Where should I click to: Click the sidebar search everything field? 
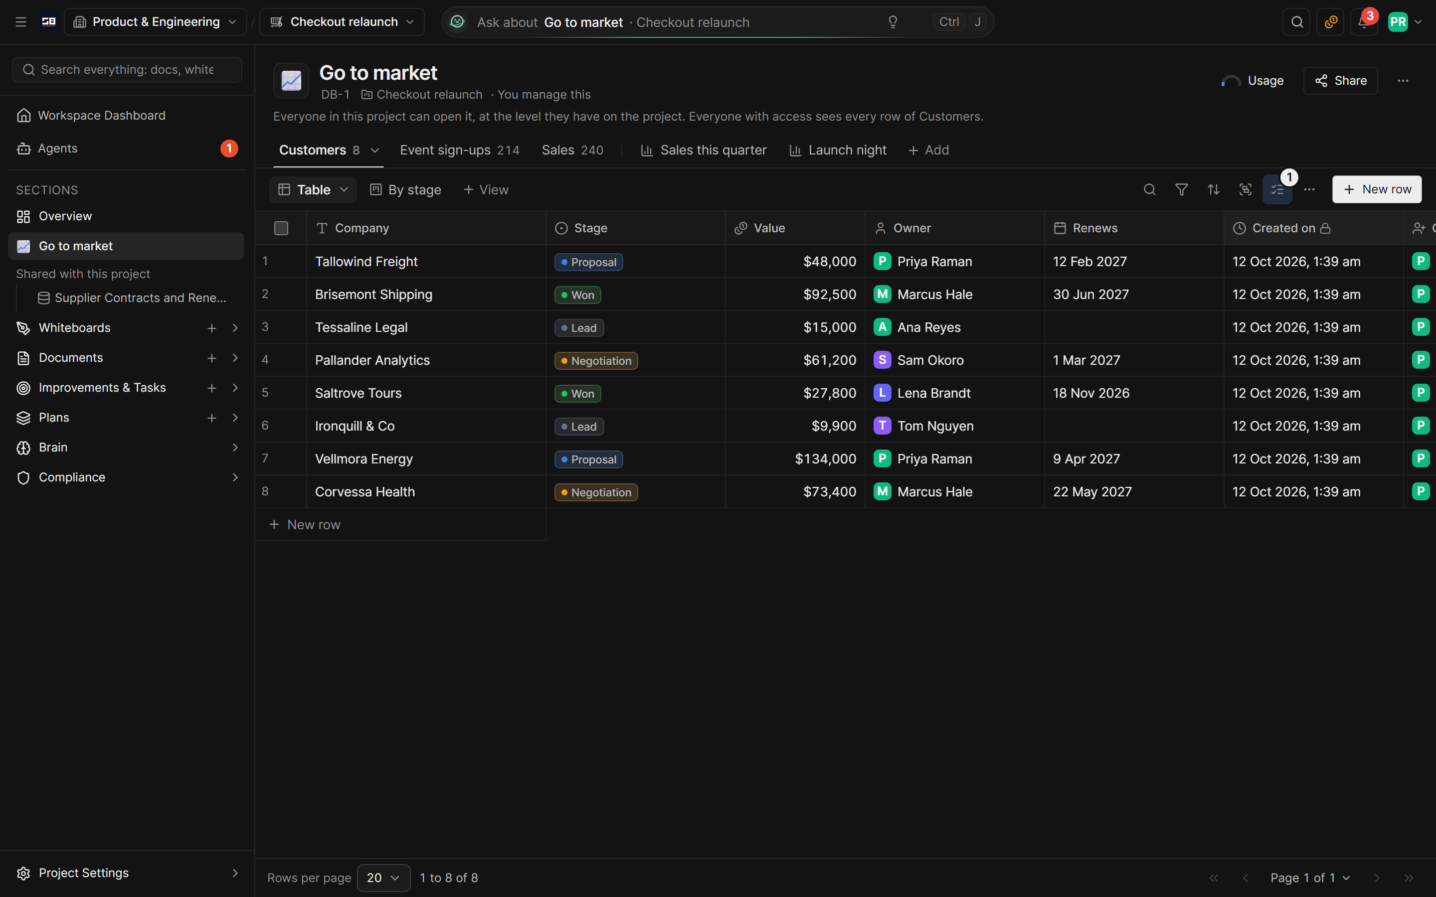coord(127,69)
